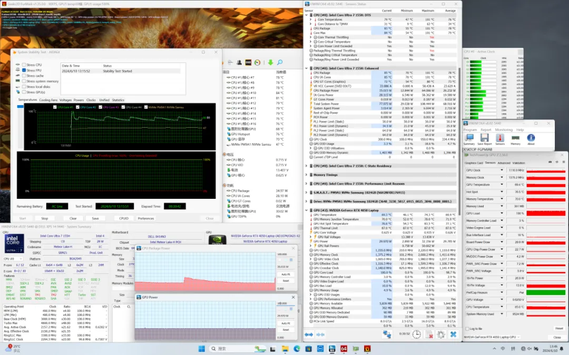Open the Monitoring menu in HWiNFO64

point(504,130)
